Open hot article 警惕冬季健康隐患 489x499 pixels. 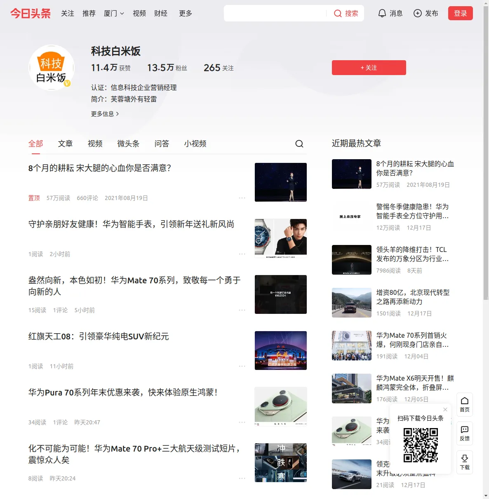pyautogui.click(x=412, y=211)
